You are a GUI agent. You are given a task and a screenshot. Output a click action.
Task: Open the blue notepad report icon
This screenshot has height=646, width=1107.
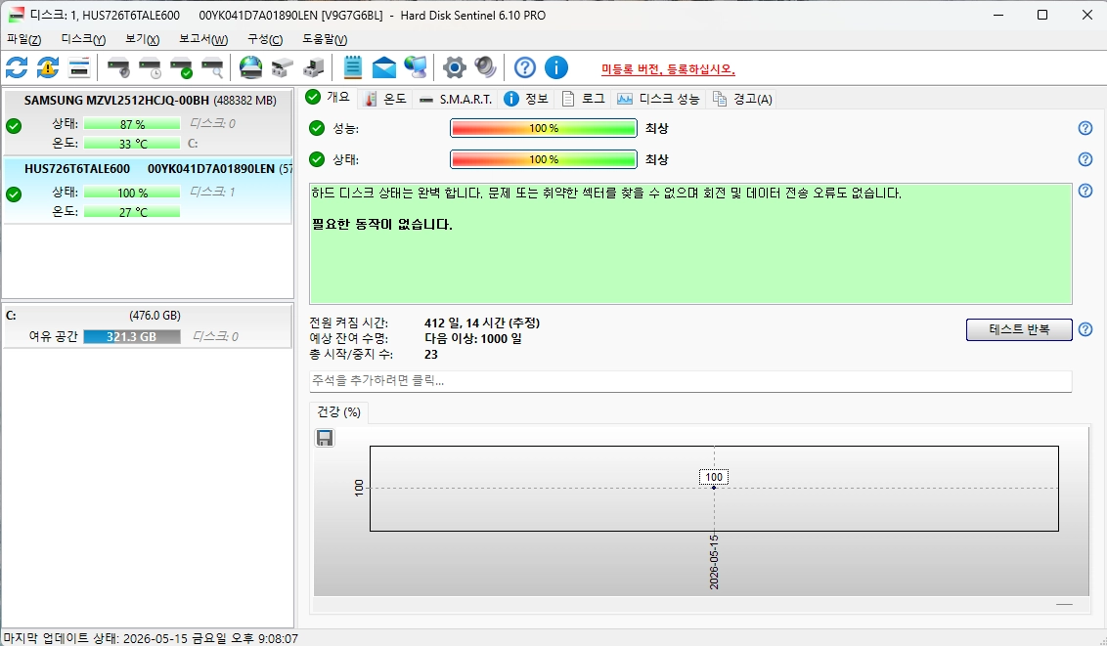pyautogui.click(x=352, y=67)
